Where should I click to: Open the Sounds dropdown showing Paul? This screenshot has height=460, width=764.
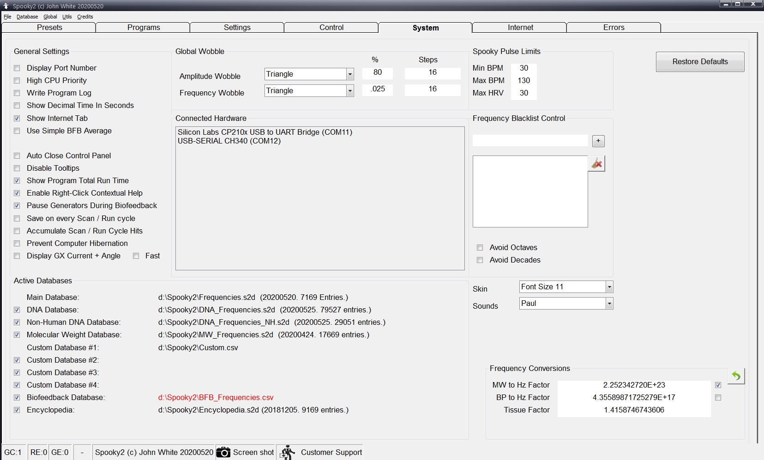tap(609, 304)
